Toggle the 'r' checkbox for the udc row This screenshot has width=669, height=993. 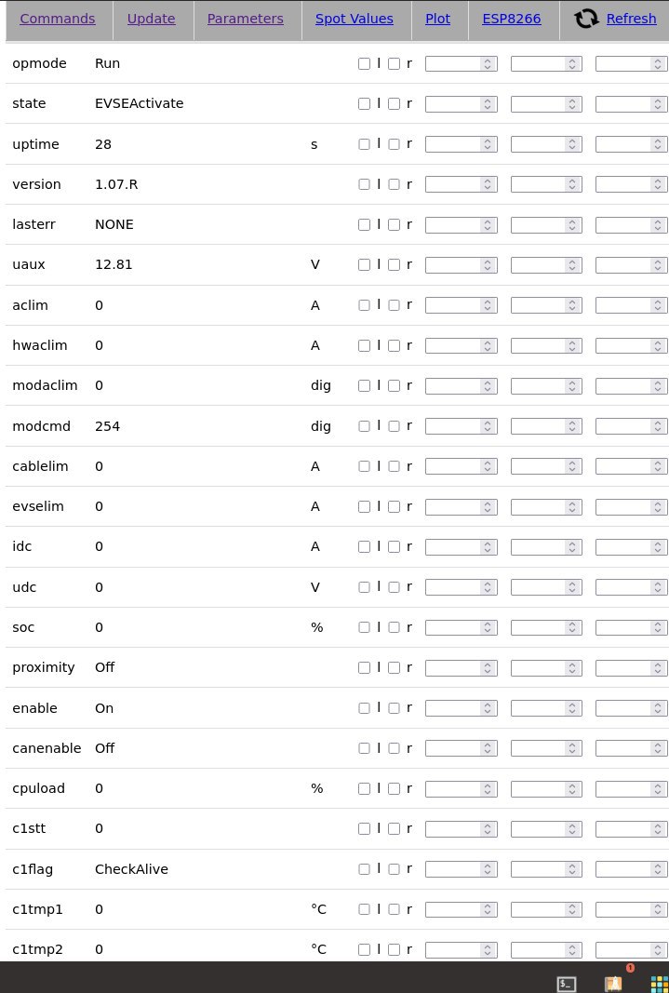[394, 587]
